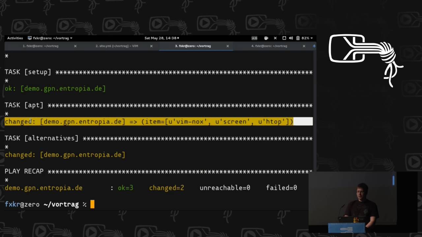The image size is (422, 237).
Task: Click the TASK [setup] line
Action: click(x=159, y=72)
